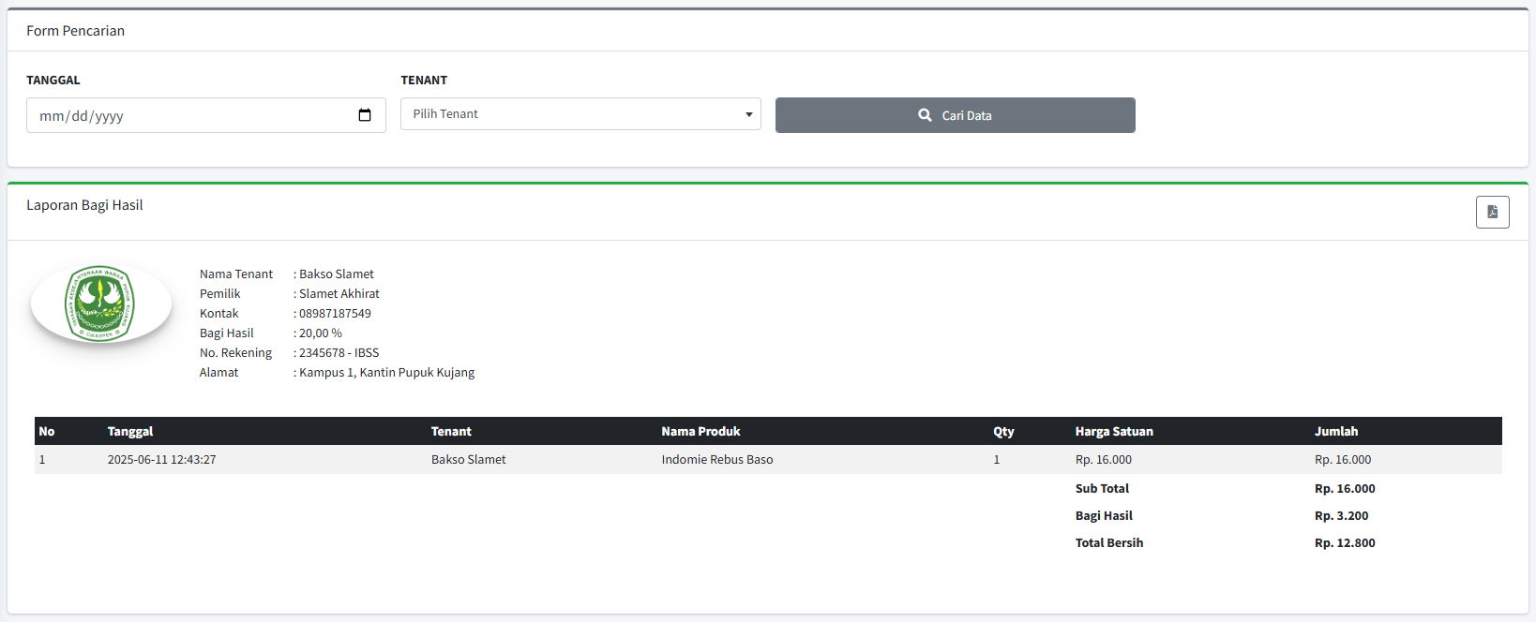The height and width of the screenshot is (622, 1536).
Task: Click the Harga Satuan column header
Action: pyautogui.click(x=1114, y=431)
